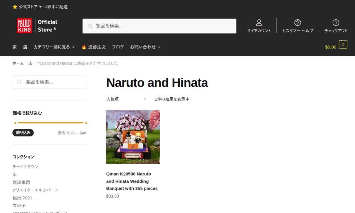Select the チャイナタウン collection
This screenshot has width=355, height=213.
click(x=25, y=167)
